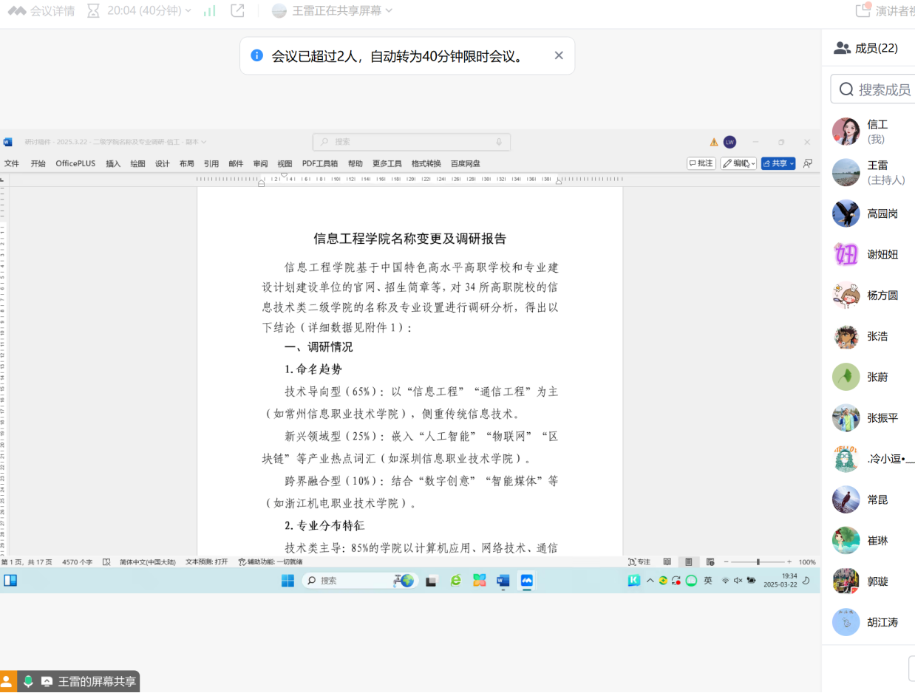Click the pop-out share window icon

click(x=237, y=11)
